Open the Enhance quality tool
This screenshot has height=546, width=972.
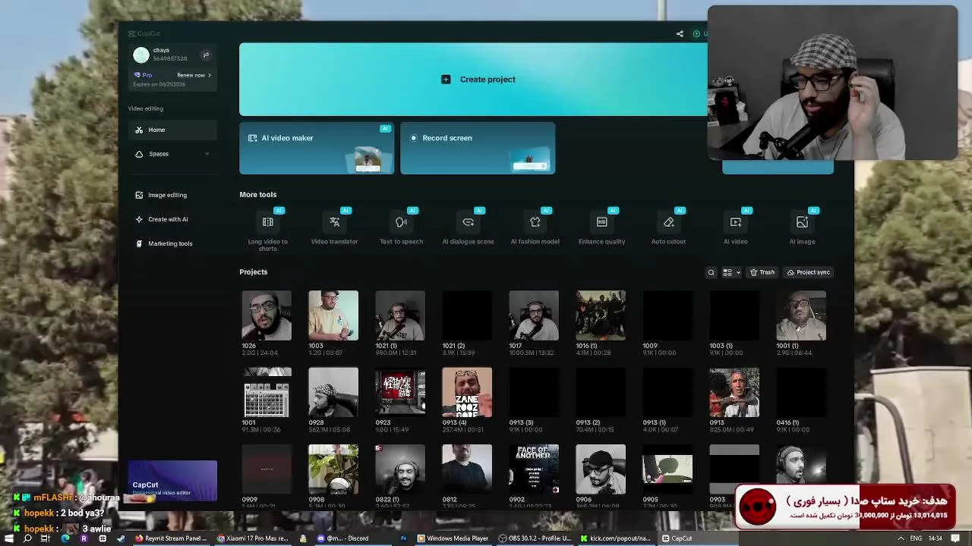tap(601, 227)
